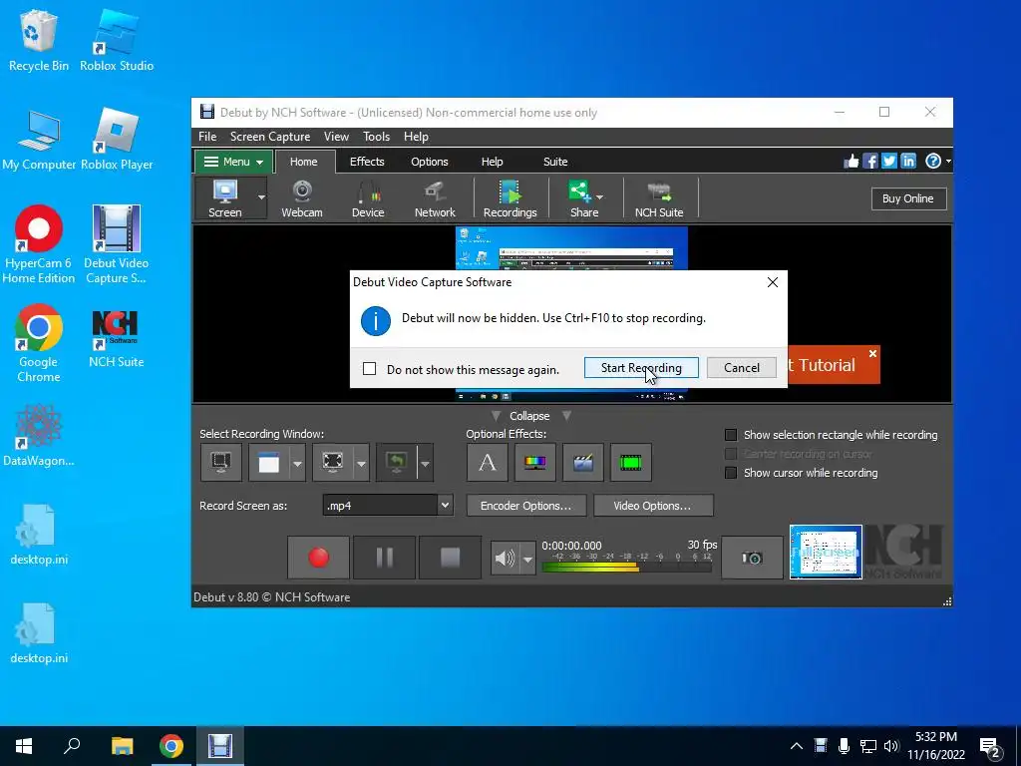Open Roblox Studio desktop shortcut
Viewport: 1021px width, 766px height.
click(117, 40)
